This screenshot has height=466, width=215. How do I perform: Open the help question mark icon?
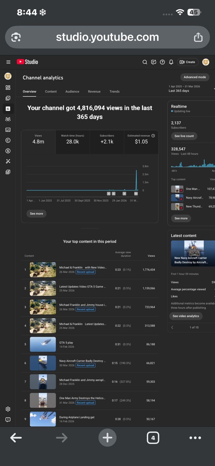tap(162, 62)
